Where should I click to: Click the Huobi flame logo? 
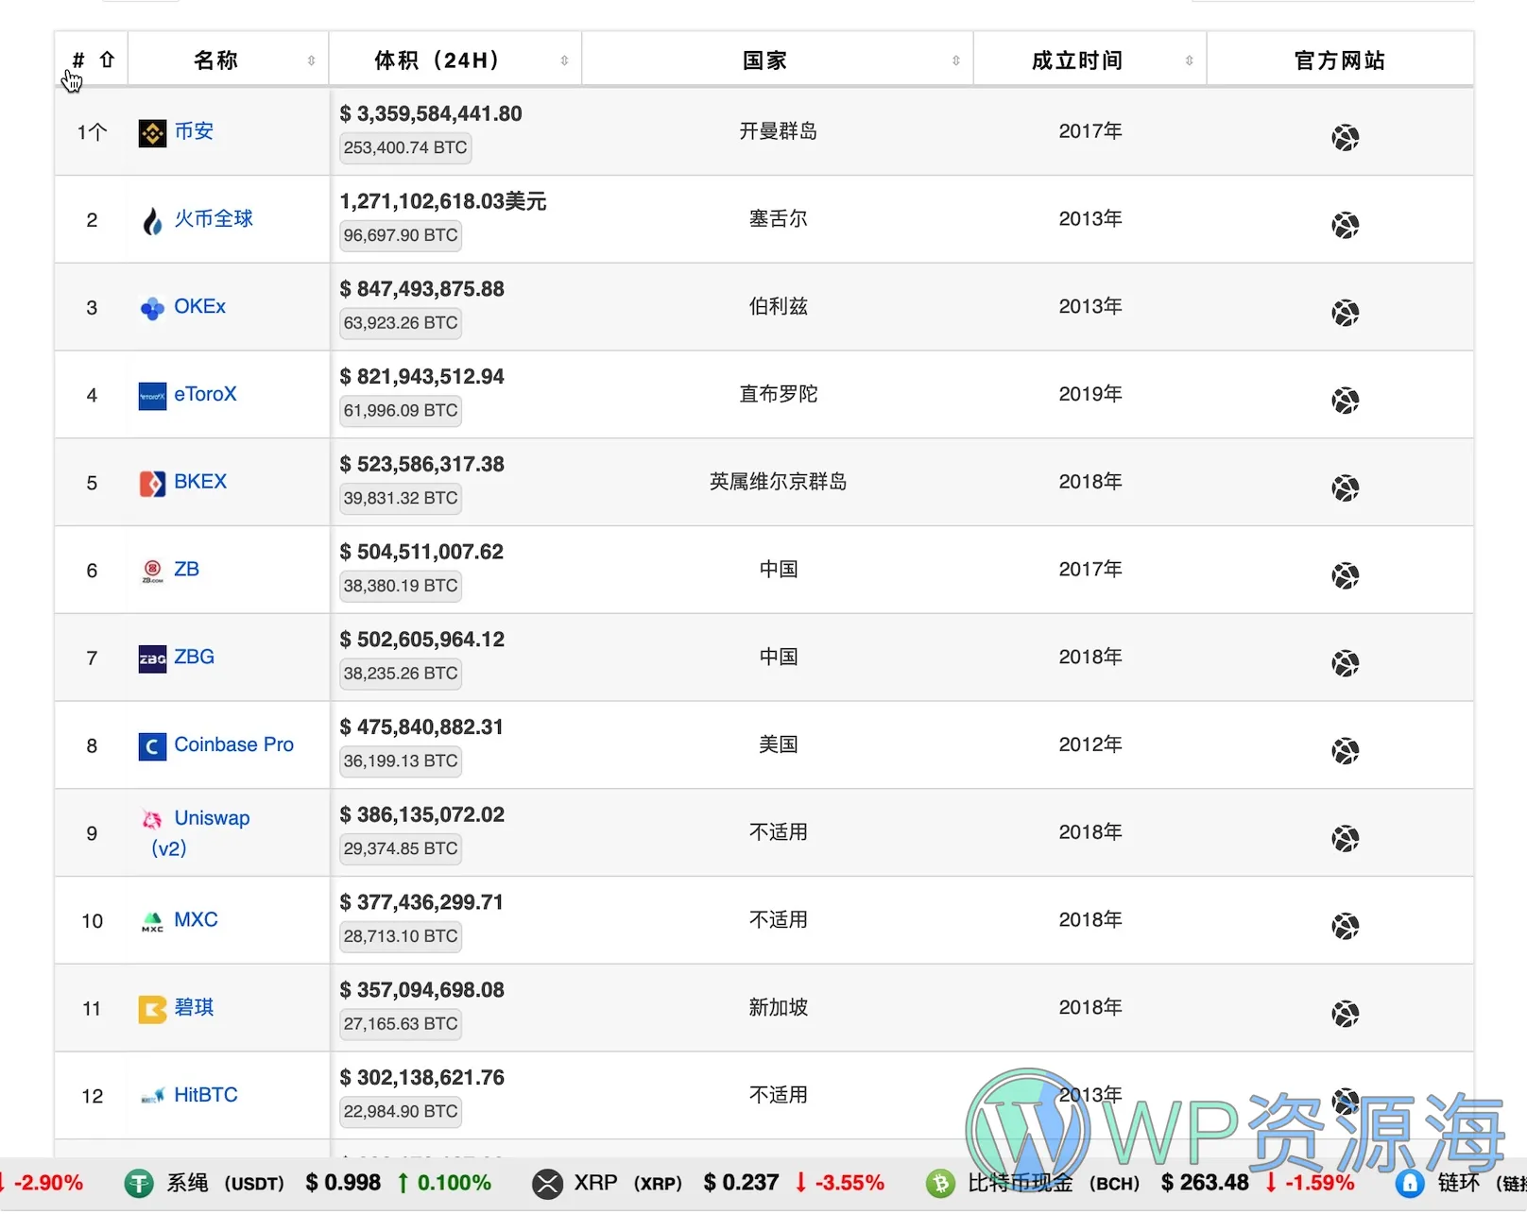point(152,219)
